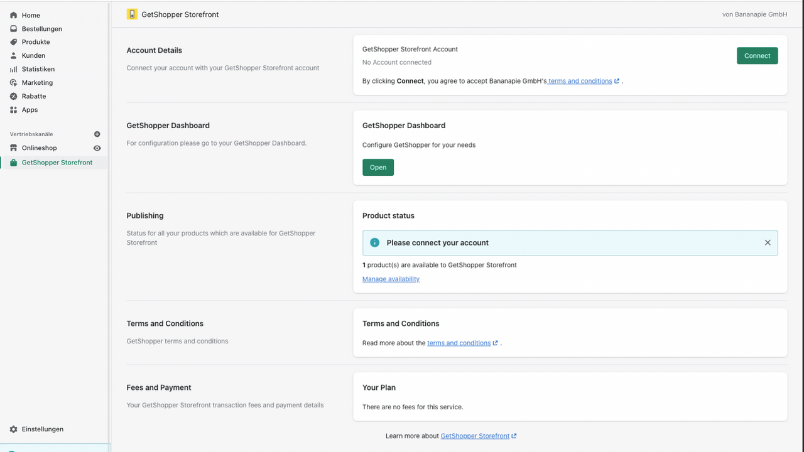804x452 pixels.
Task: Dismiss the 'Please connect your account' banner
Action: coord(768,242)
